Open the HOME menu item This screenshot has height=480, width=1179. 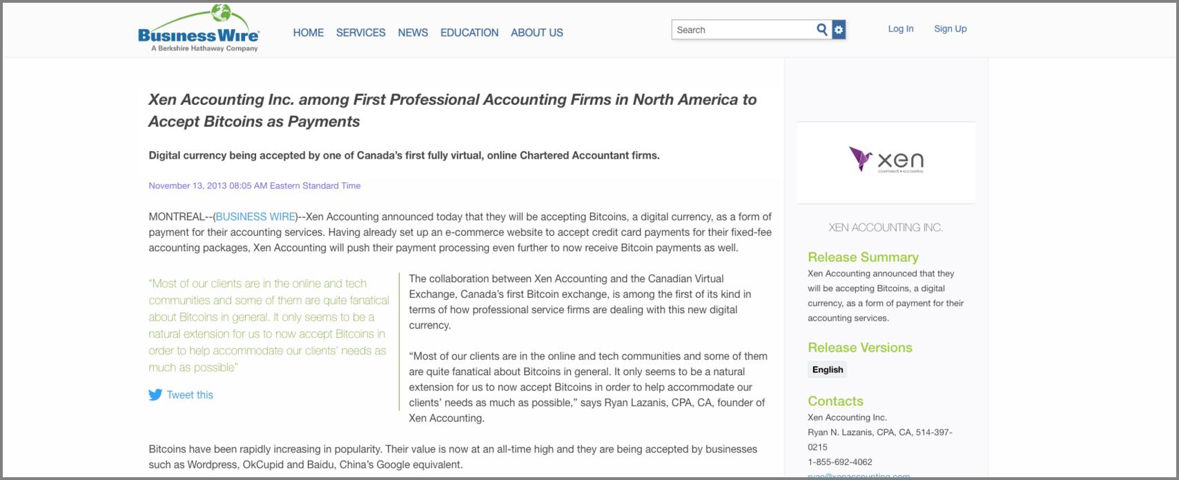click(308, 32)
